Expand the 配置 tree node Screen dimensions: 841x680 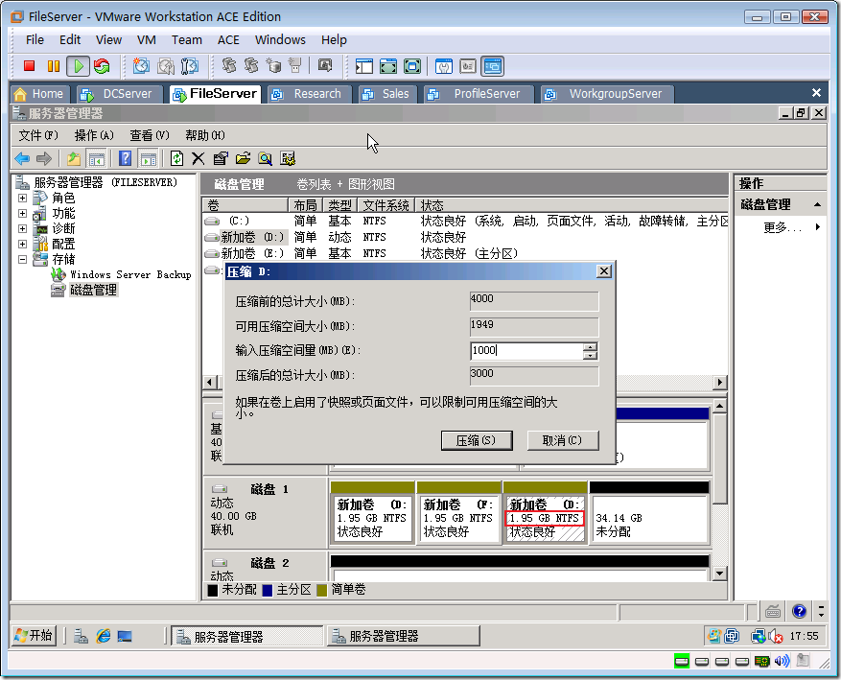click(x=22, y=244)
